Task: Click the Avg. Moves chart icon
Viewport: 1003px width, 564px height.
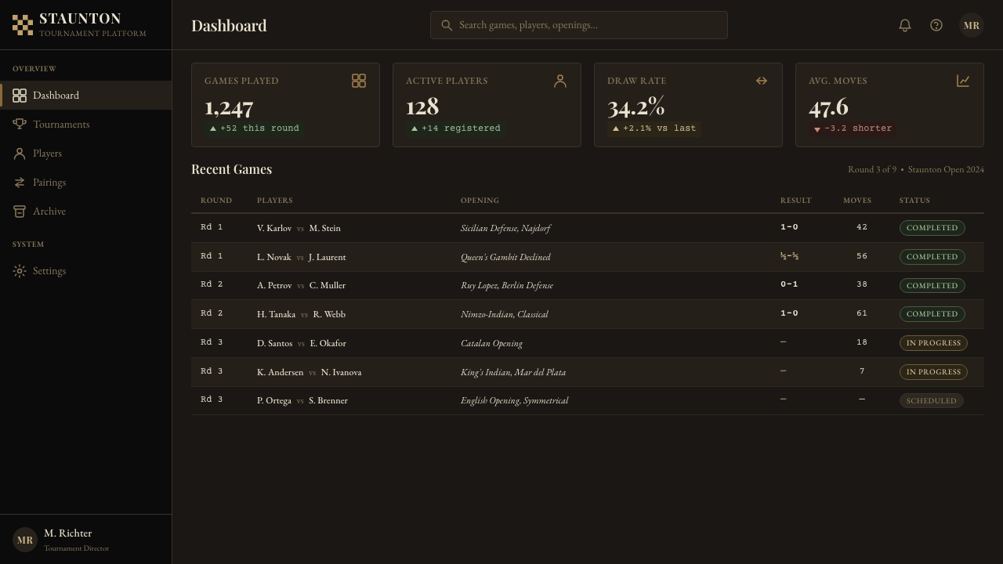Action: coord(963,81)
